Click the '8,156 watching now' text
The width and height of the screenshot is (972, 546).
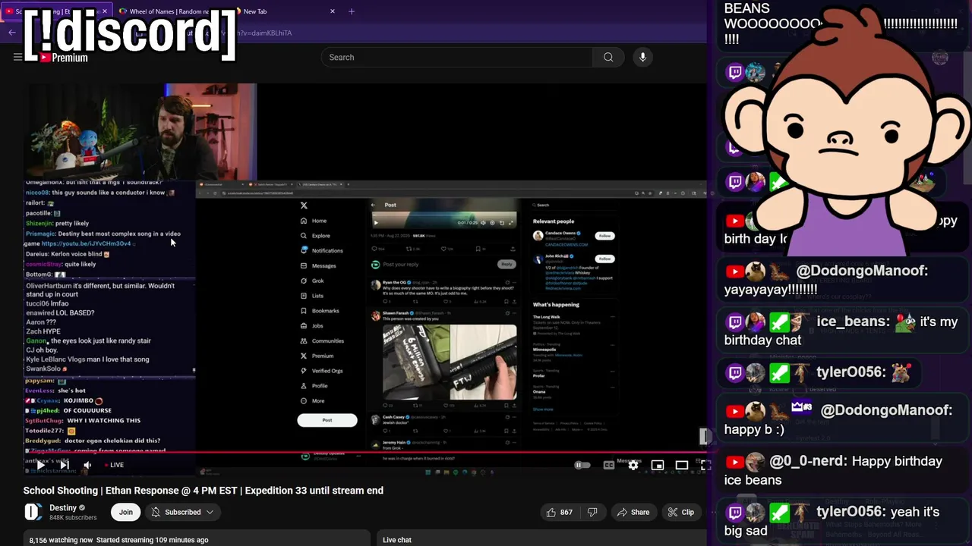[x=61, y=540]
